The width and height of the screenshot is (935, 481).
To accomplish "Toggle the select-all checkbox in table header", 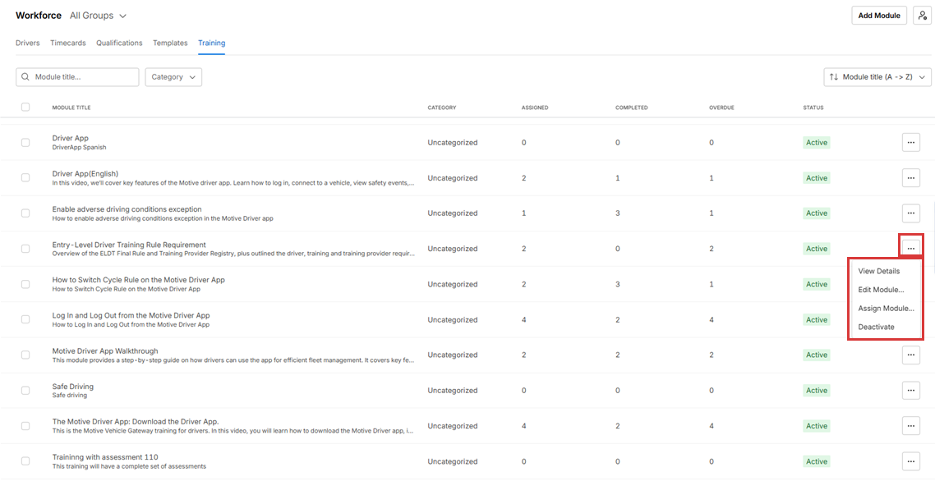I will tap(25, 107).
